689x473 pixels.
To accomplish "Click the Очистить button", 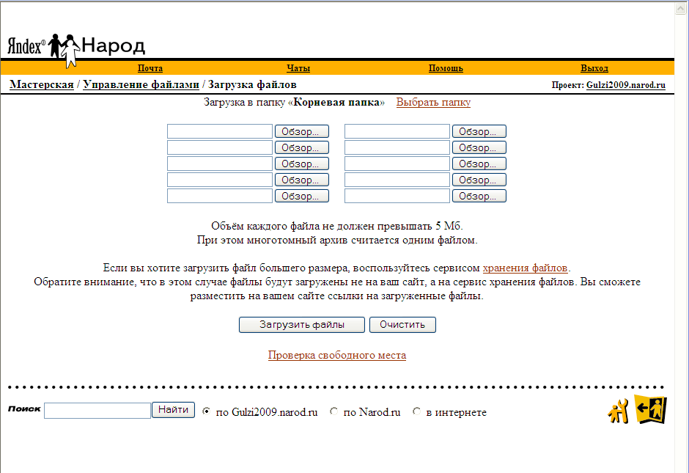I will pos(402,325).
